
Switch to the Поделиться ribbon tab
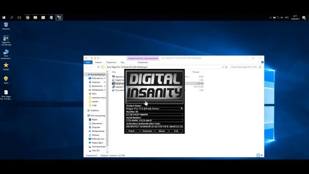tap(111, 62)
